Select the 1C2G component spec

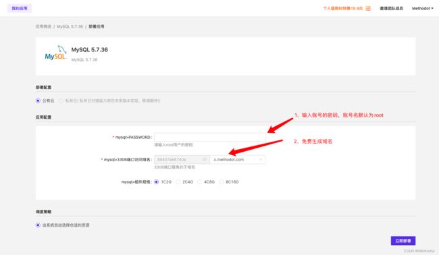coord(157,182)
